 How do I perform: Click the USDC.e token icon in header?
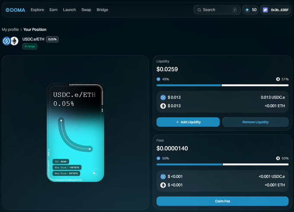[6, 41]
